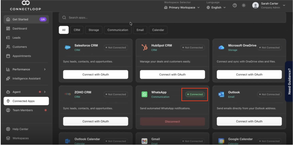The width and height of the screenshot is (293, 145).
Task: Click Outlook Not Connected status badge
Action: point(269,94)
